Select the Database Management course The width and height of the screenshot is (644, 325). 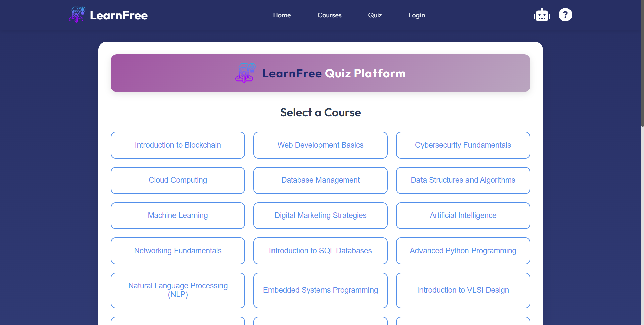click(320, 180)
